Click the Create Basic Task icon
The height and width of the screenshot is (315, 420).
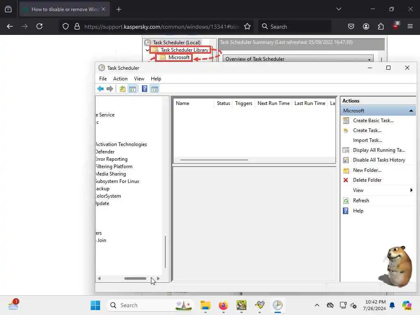point(346,121)
